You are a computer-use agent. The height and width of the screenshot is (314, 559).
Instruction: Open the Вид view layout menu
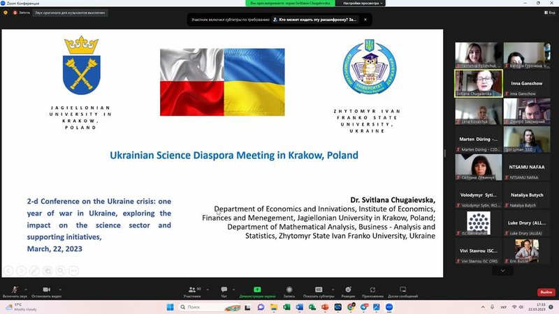(x=550, y=13)
